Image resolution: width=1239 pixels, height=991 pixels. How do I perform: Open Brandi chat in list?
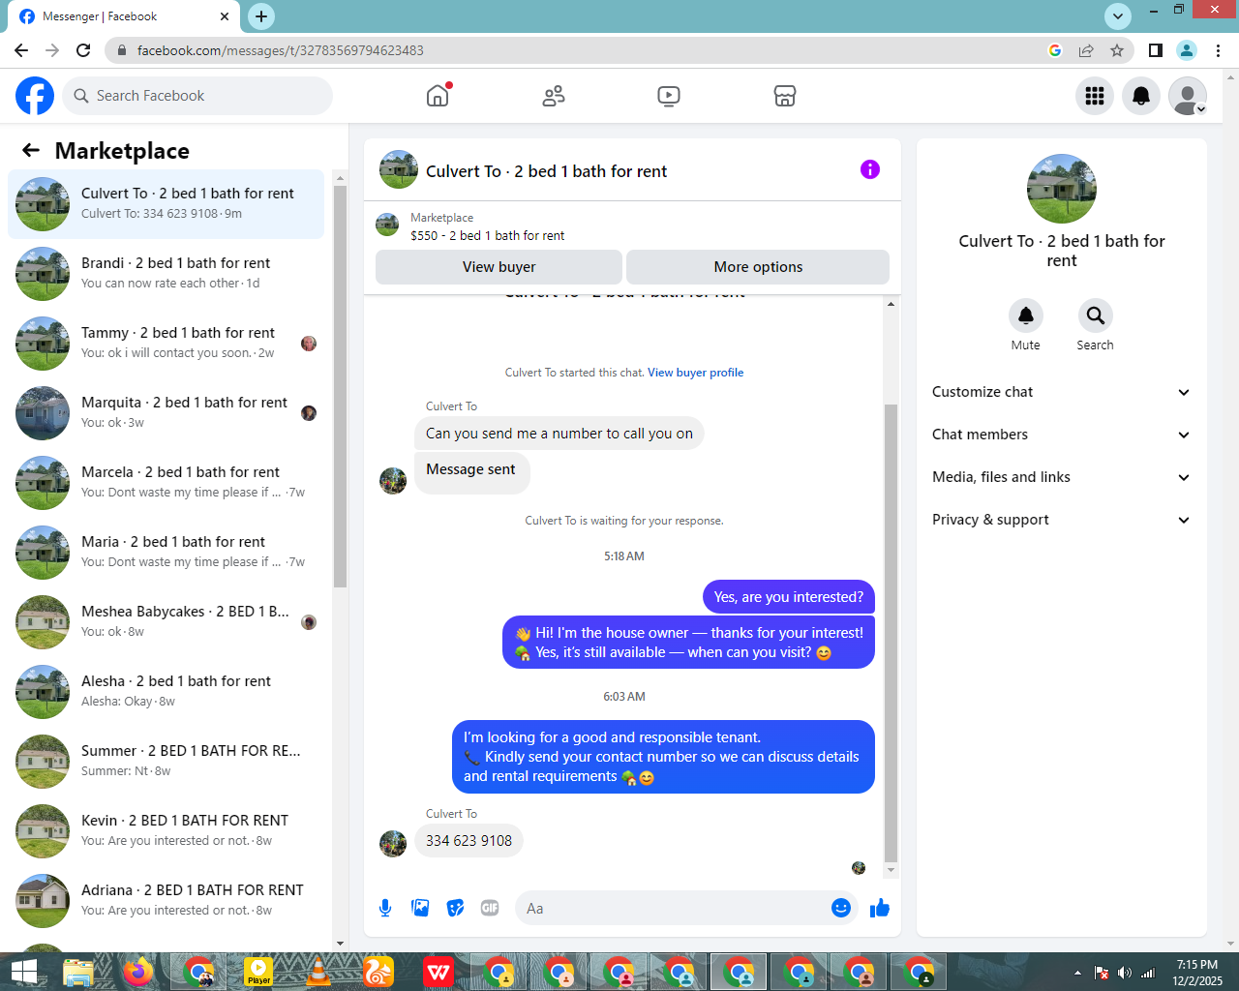(166, 274)
